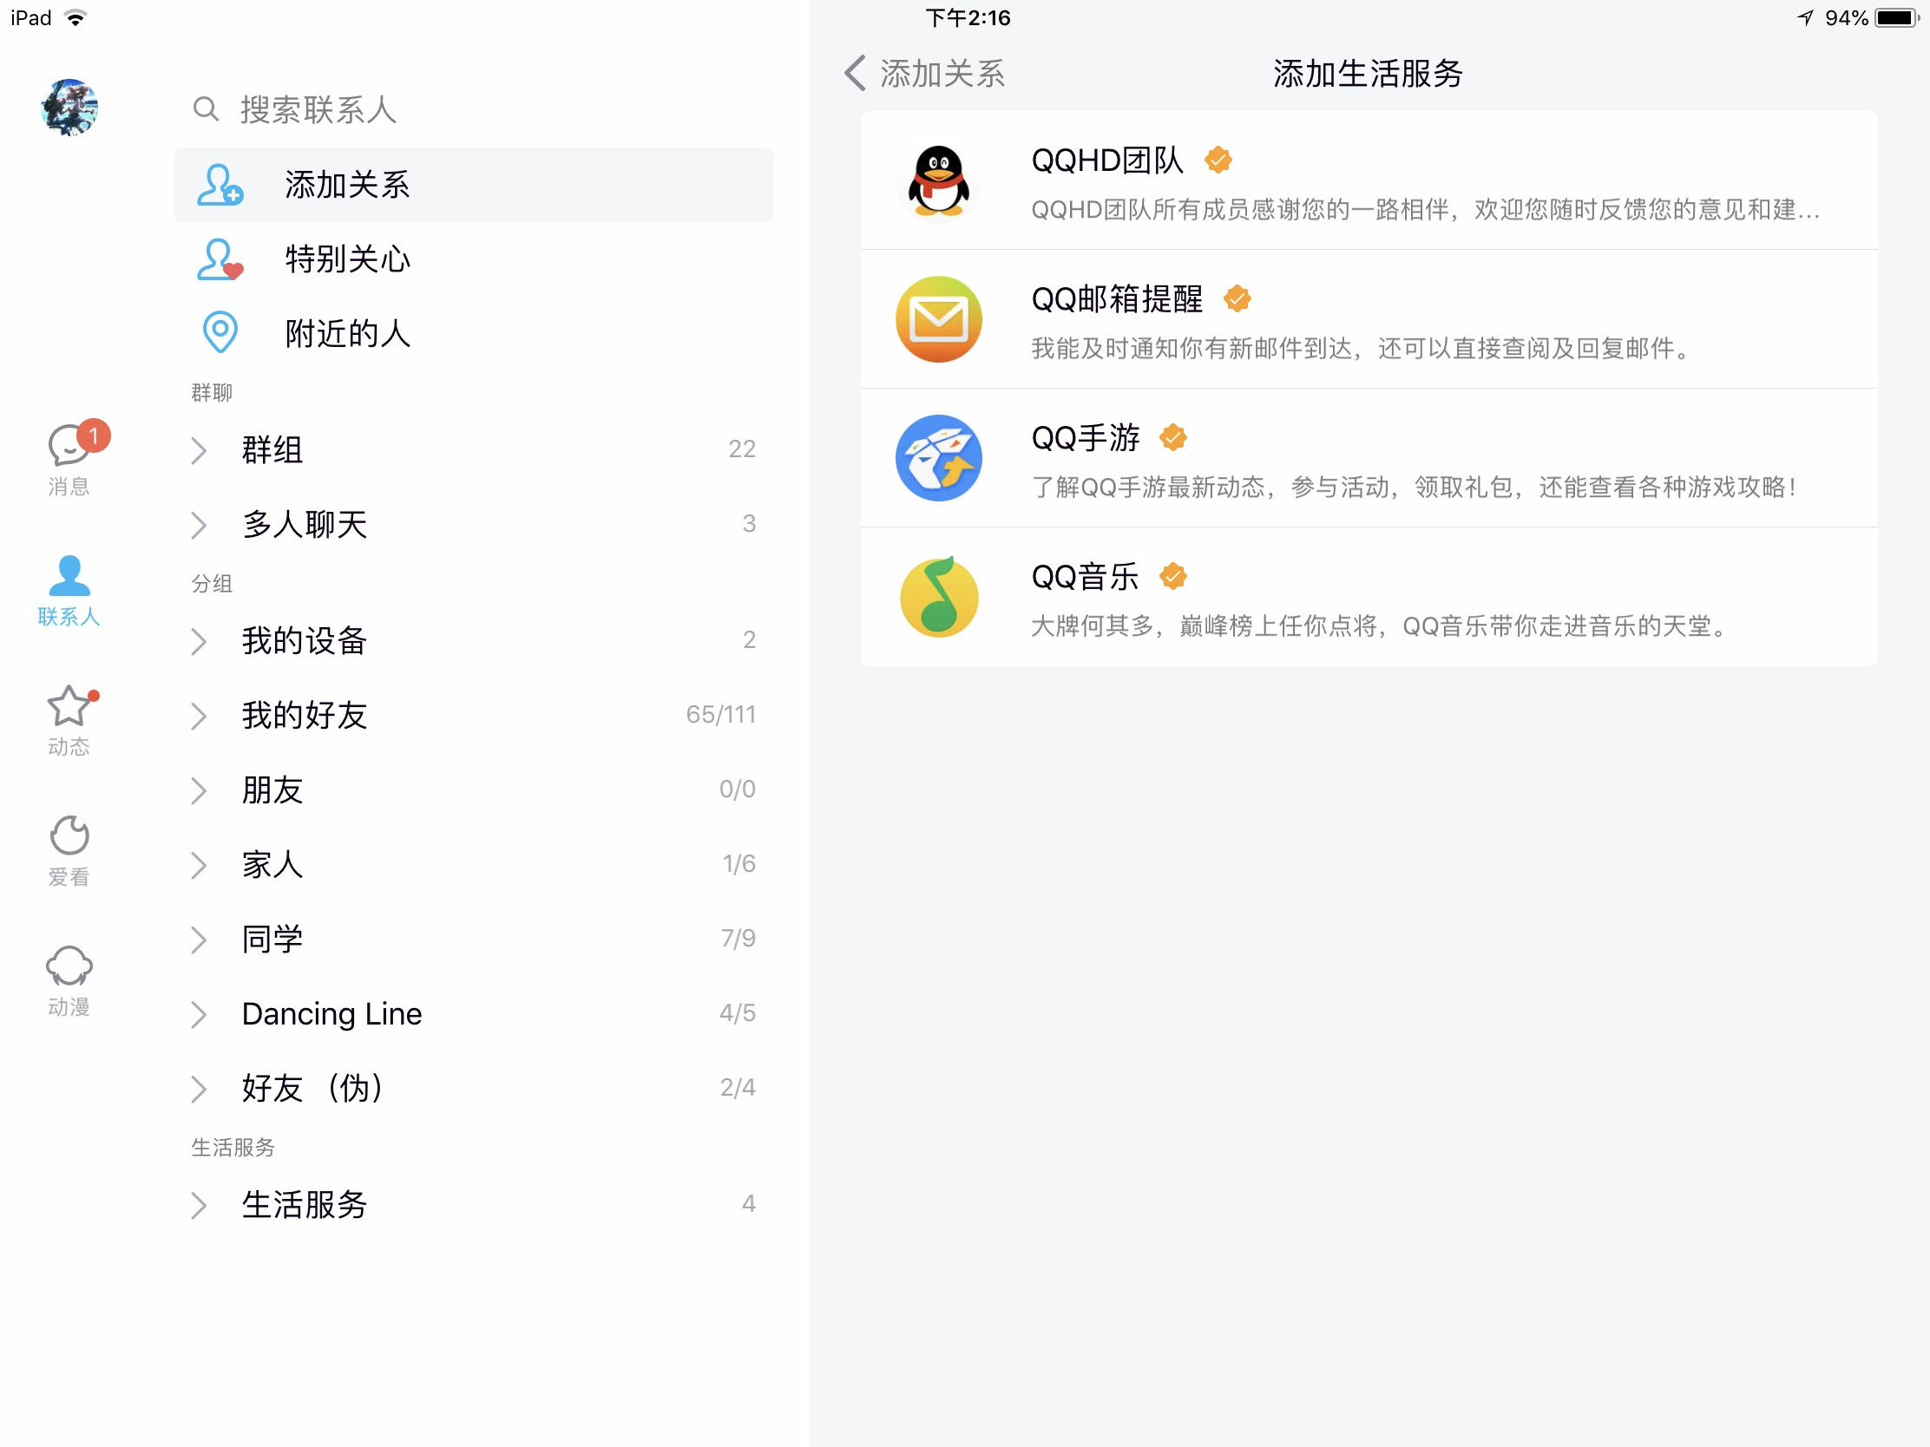1930x1447 pixels.
Task: Click the verified badge beside QQHD团队
Action: [x=1218, y=160]
